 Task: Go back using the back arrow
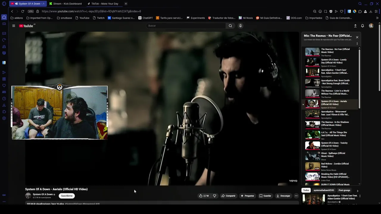tap(12, 11)
